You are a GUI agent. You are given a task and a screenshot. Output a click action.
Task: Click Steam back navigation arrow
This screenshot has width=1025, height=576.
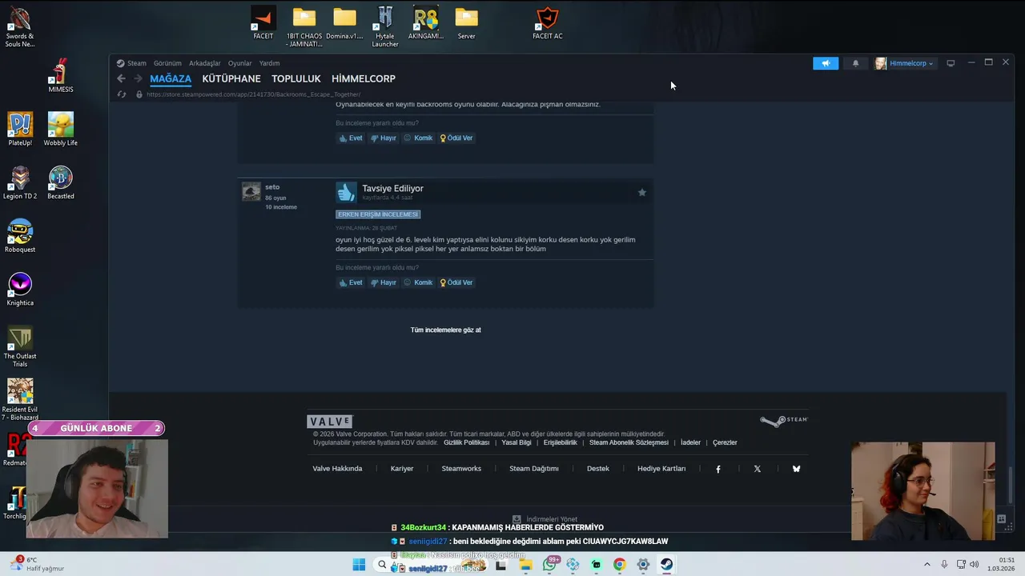tap(121, 78)
